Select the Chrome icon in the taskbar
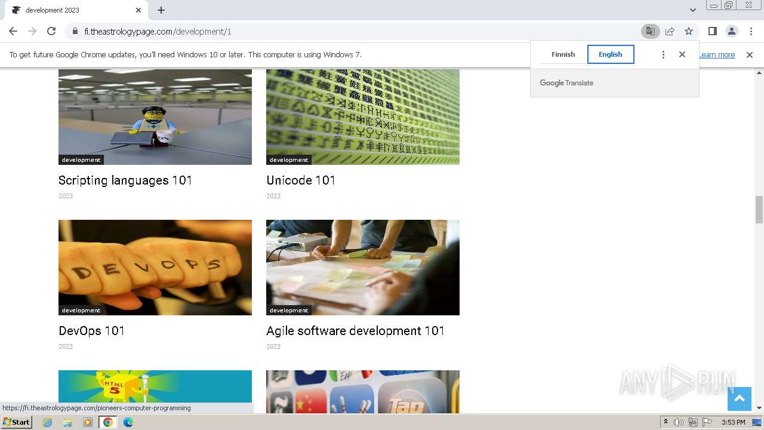 coord(108,422)
